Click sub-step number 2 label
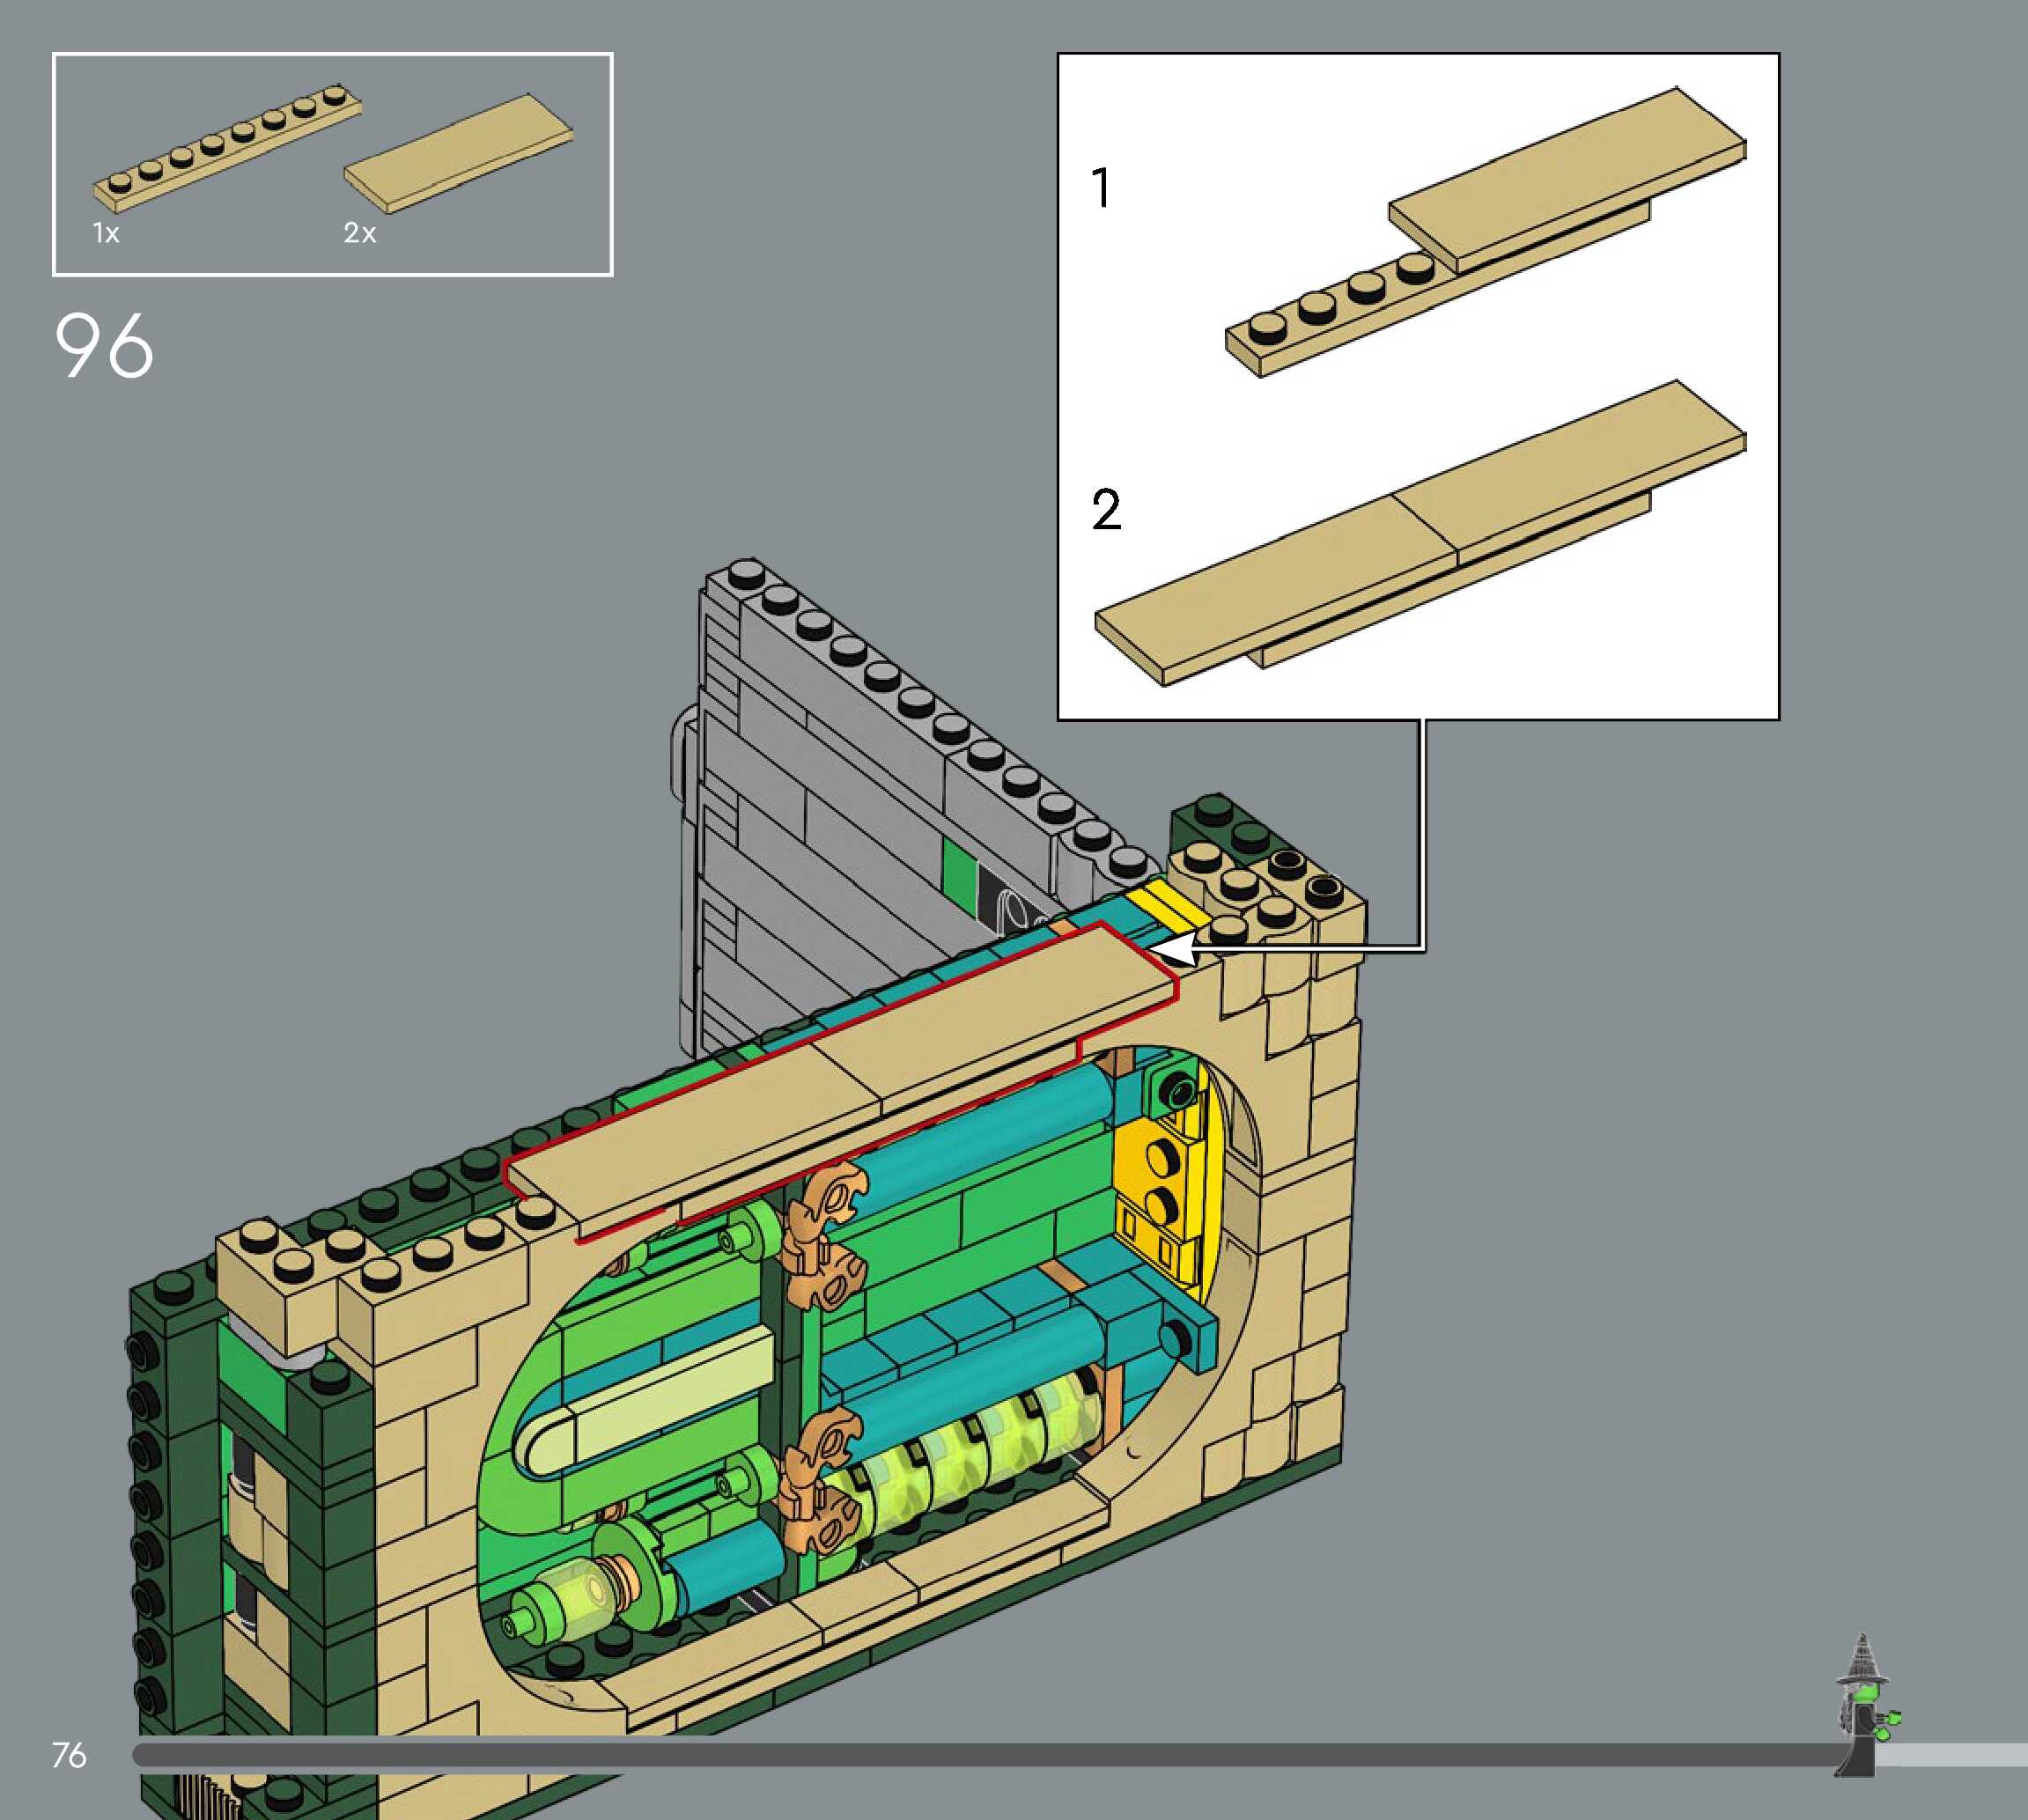Screen dimensions: 2028x1820 pos(1105,510)
